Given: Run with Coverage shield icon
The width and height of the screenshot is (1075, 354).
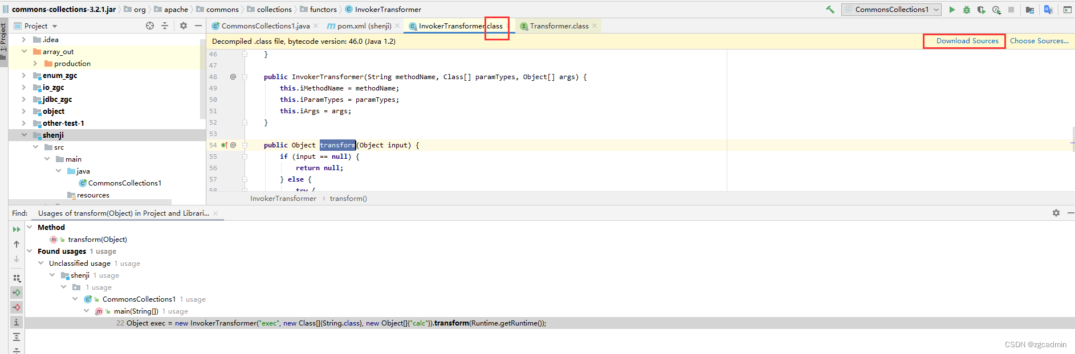Looking at the screenshot, I should 981,10.
